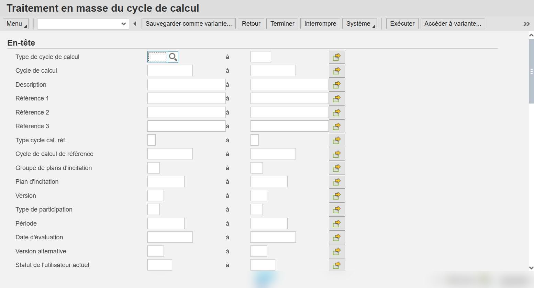The width and height of the screenshot is (534, 288).
Task: Focus Référence 1 from field
Action: (187, 98)
